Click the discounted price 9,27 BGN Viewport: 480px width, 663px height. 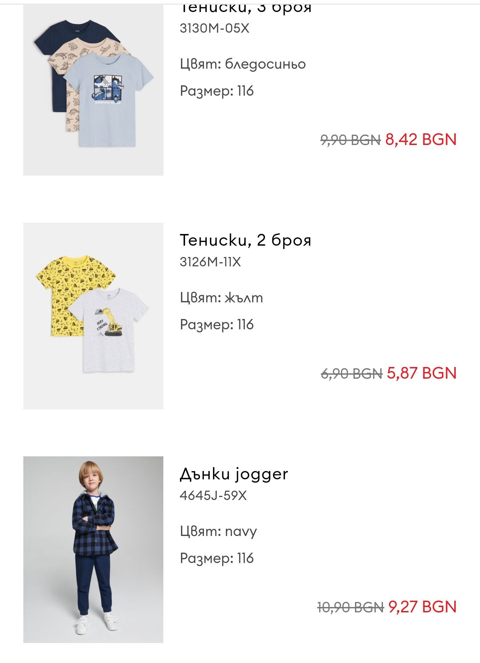pos(422,607)
